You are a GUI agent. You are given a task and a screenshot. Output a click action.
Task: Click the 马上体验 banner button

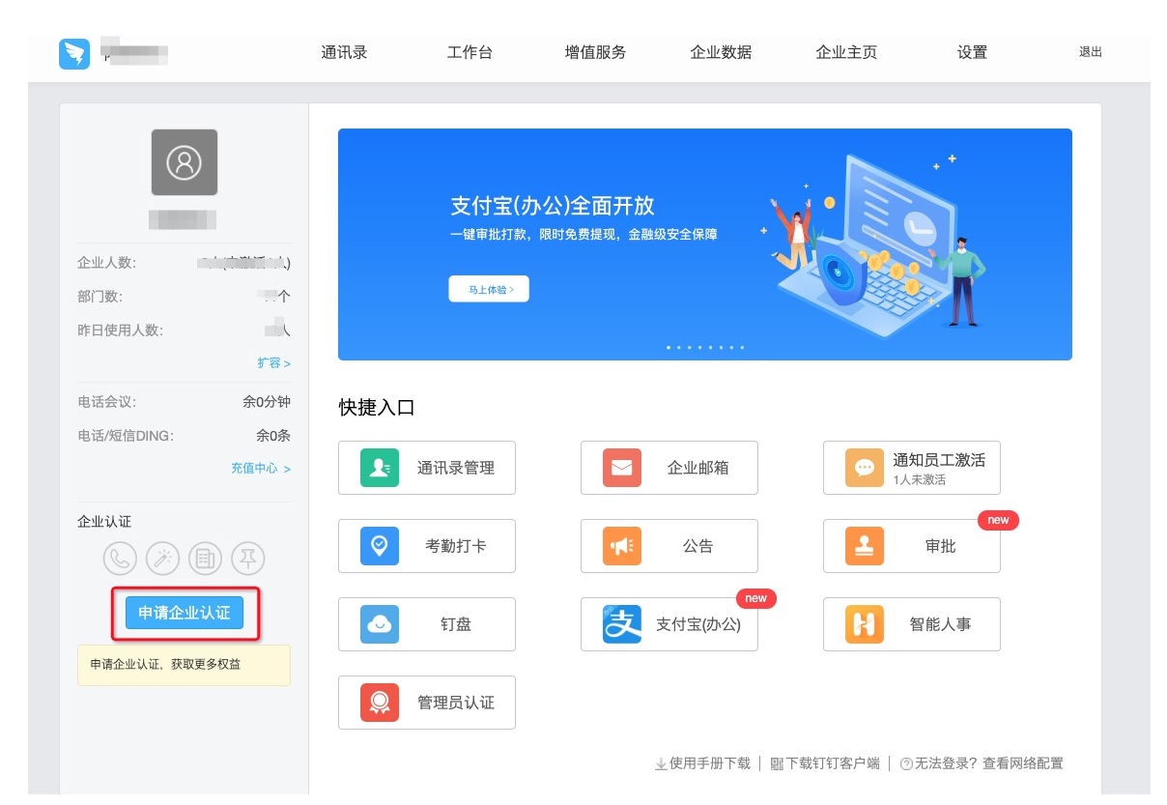pos(489,289)
